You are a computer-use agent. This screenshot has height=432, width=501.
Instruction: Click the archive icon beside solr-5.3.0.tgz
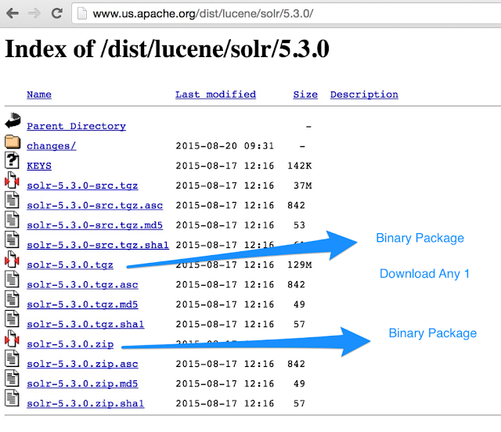pos(13,259)
